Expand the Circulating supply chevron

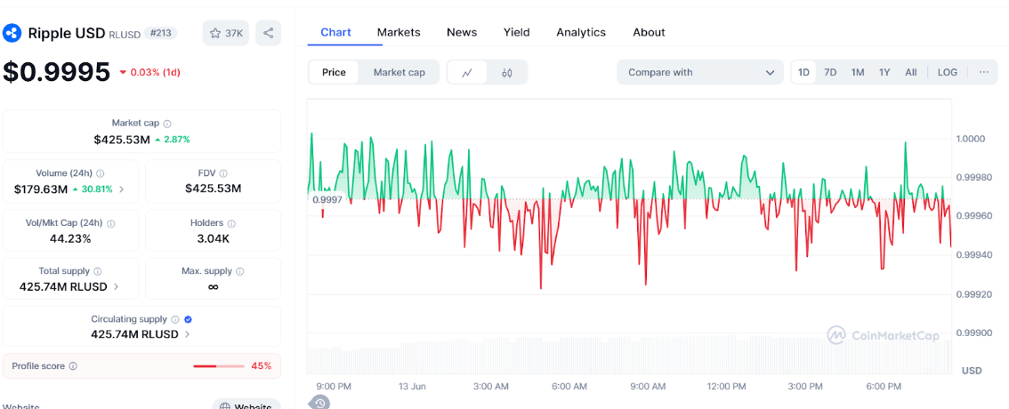[x=187, y=334]
